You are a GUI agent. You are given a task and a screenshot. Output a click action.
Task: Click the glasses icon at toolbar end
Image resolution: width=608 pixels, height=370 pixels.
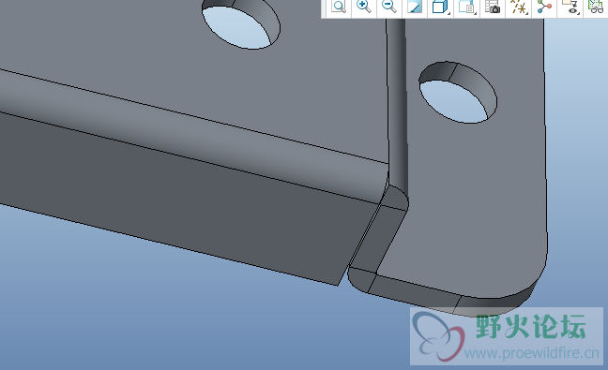pyautogui.click(x=597, y=7)
